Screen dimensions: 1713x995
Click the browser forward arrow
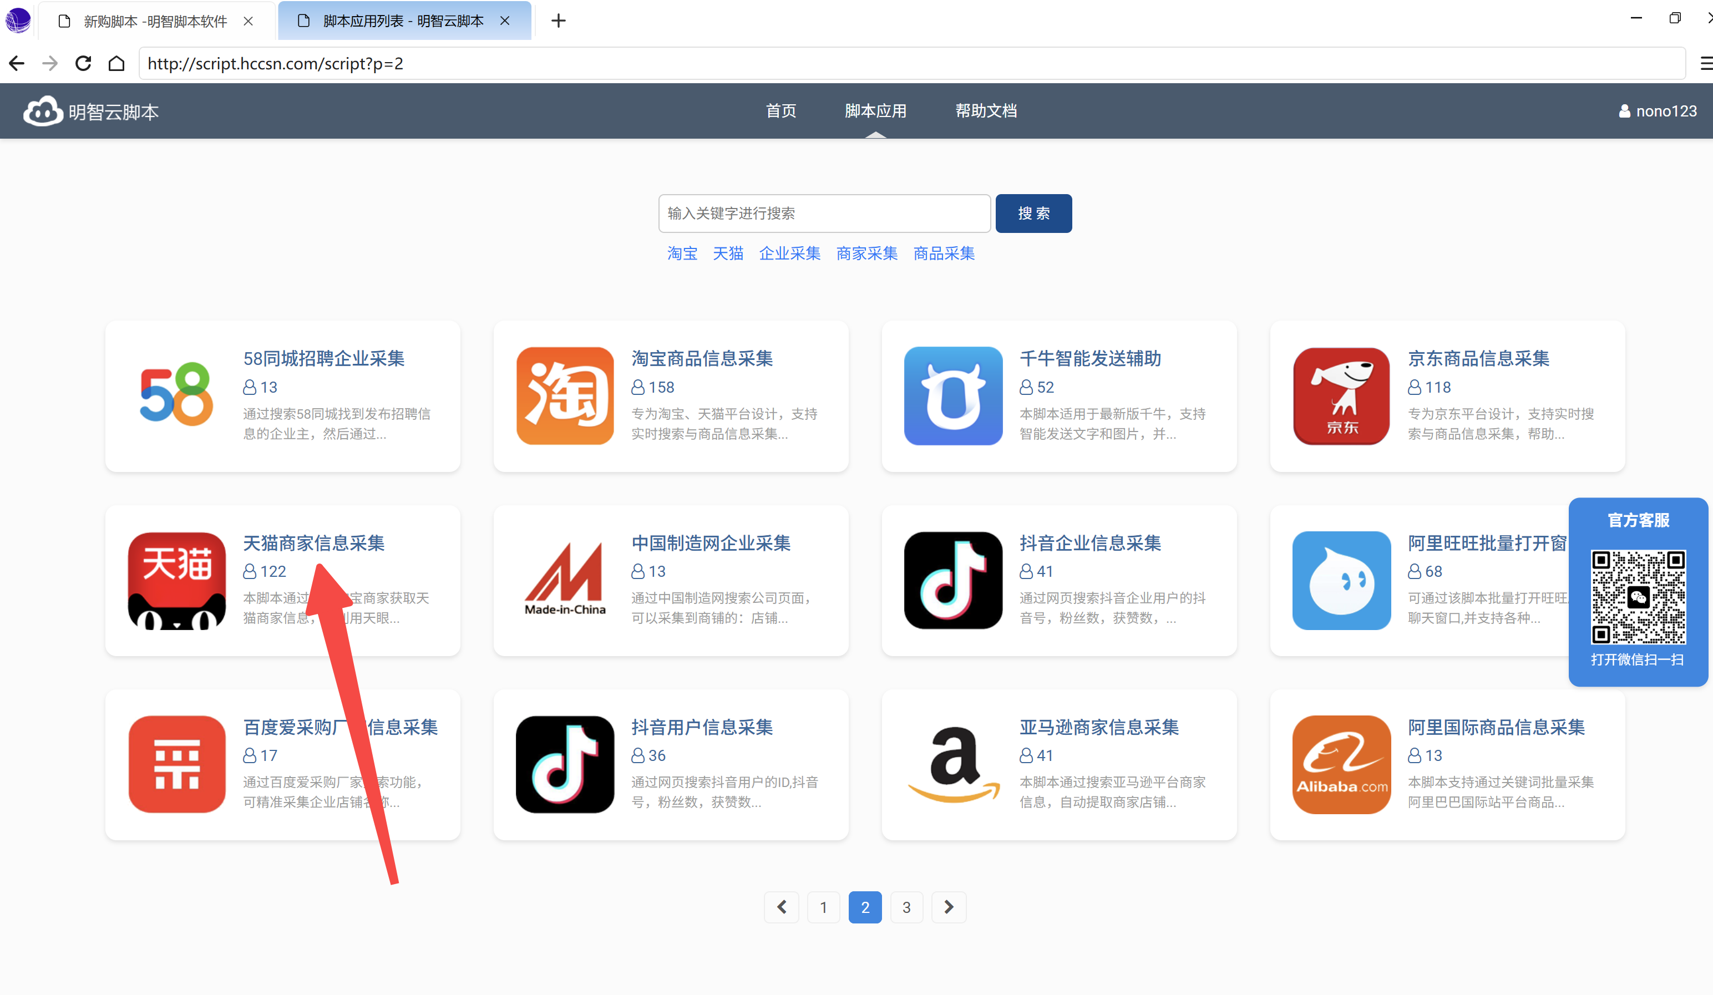pos(49,63)
